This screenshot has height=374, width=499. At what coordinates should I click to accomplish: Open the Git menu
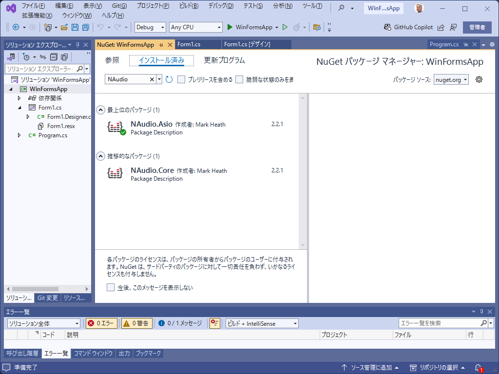tap(119, 6)
